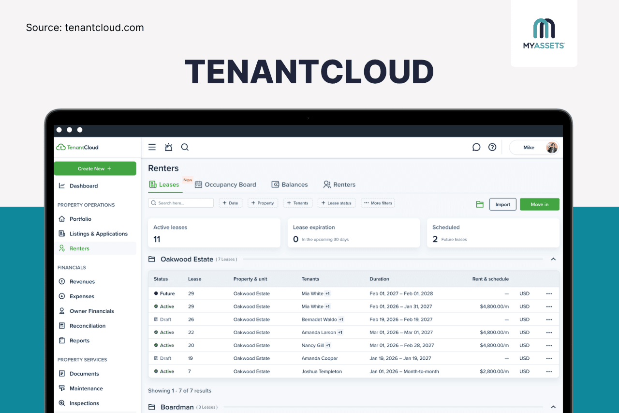The width and height of the screenshot is (619, 413).
Task: Open the Property filter dropdown
Action: click(x=262, y=203)
